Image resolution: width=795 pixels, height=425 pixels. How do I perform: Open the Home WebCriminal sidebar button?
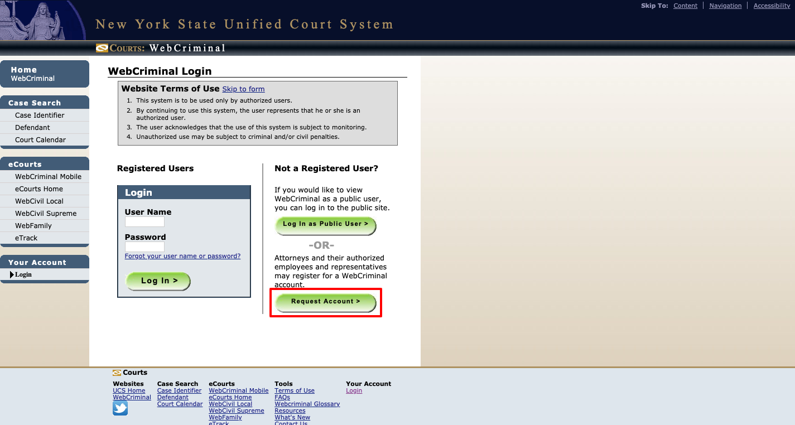[x=45, y=74]
